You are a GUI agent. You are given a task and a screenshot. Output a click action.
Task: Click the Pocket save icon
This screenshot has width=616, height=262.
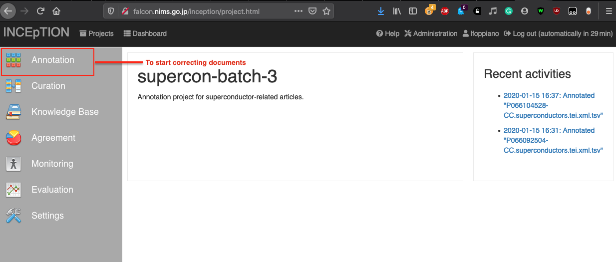tap(312, 11)
